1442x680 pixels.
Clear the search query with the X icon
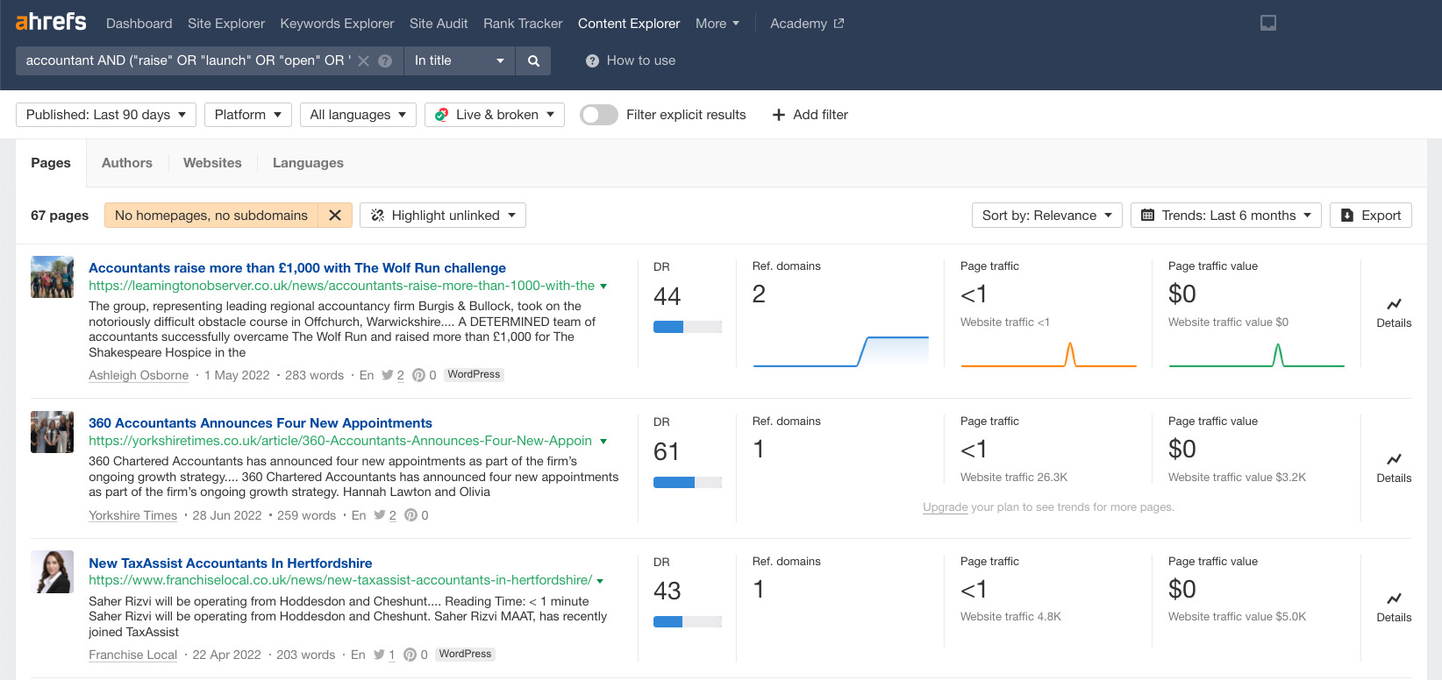point(364,60)
